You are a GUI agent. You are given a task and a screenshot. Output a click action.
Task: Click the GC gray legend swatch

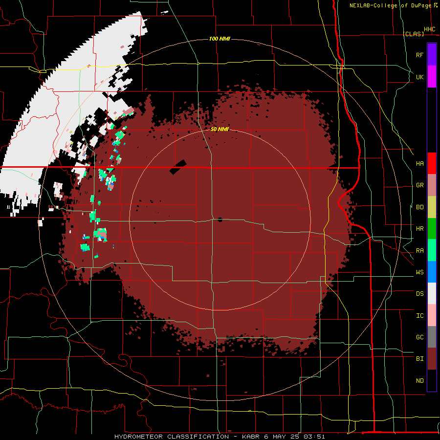[432, 337]
